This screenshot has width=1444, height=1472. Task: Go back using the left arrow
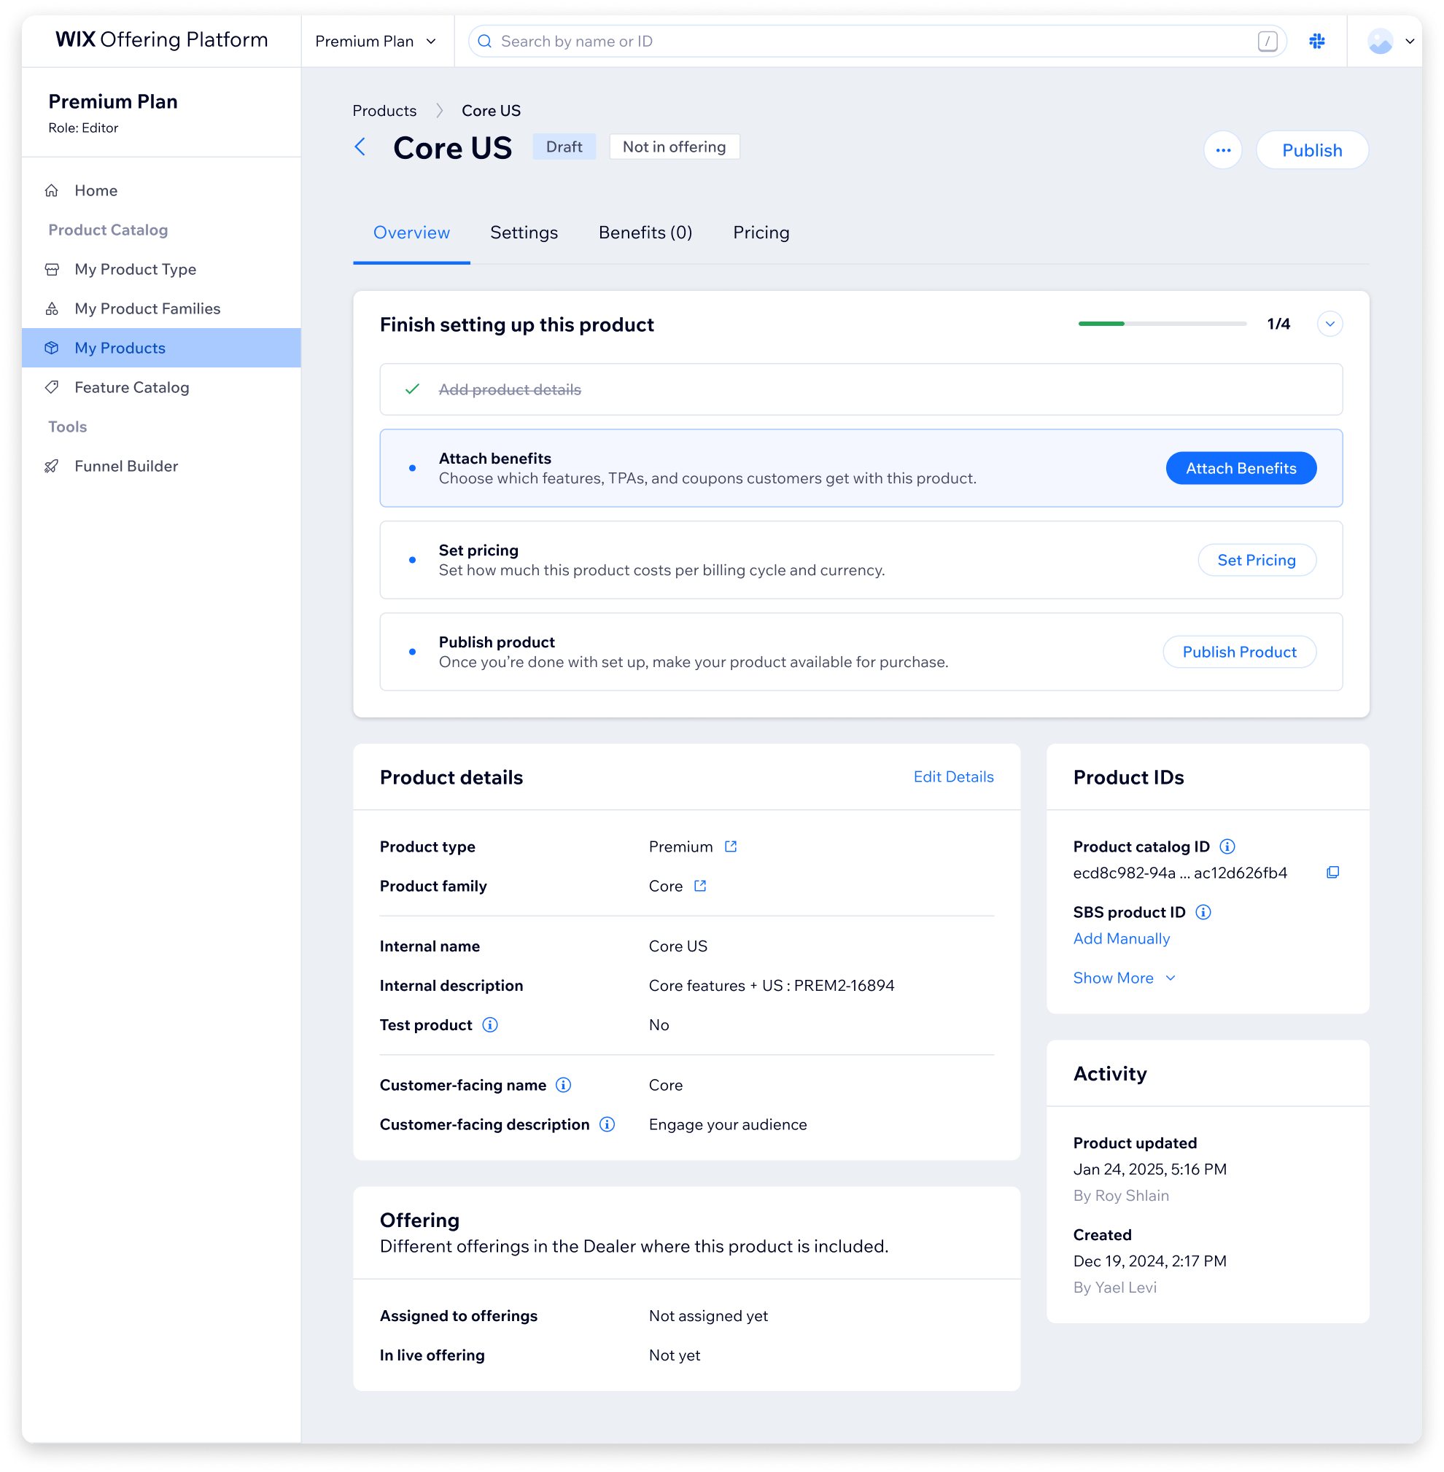tap(360, 147)
